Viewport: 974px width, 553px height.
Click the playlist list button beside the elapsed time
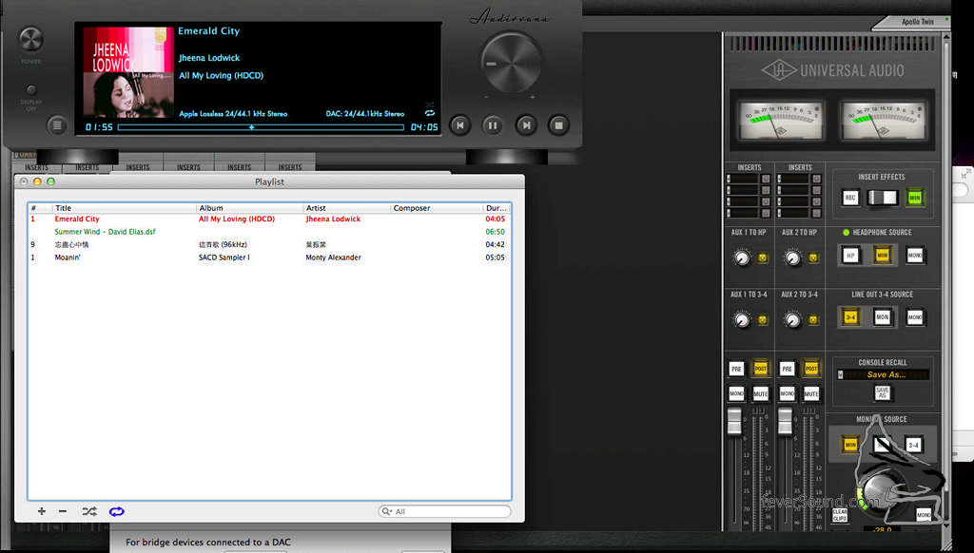(x=57, y=125)
